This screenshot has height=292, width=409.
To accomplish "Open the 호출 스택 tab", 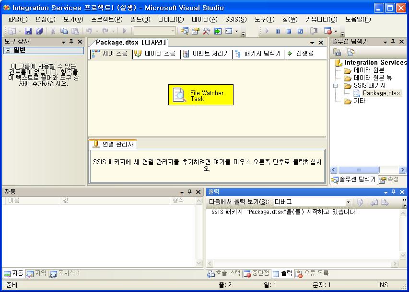I will pos(224,273).
